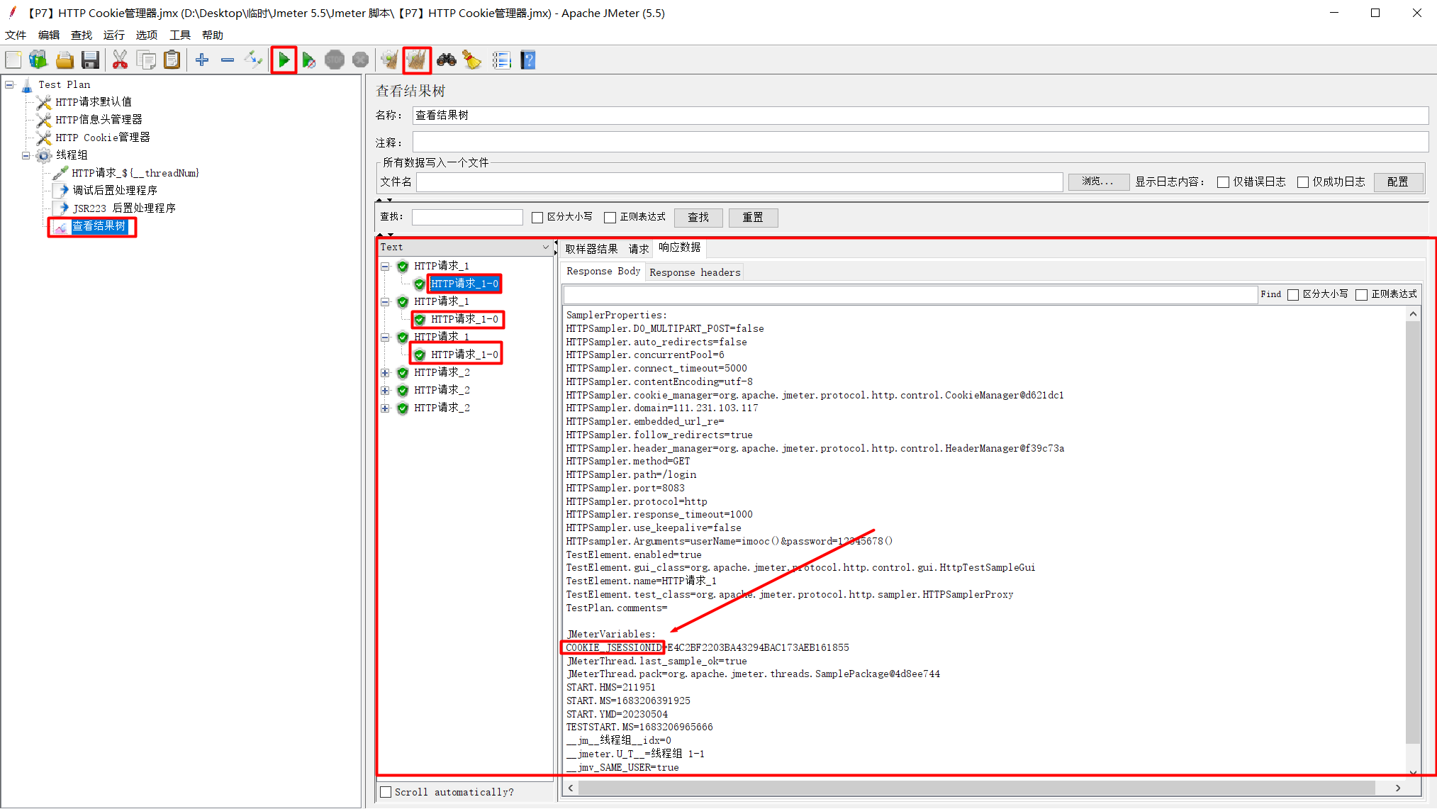The width and height of the screenshot is (1437, 809).
Task: Open the function helper list icon
Action: [x=501, y=60]
